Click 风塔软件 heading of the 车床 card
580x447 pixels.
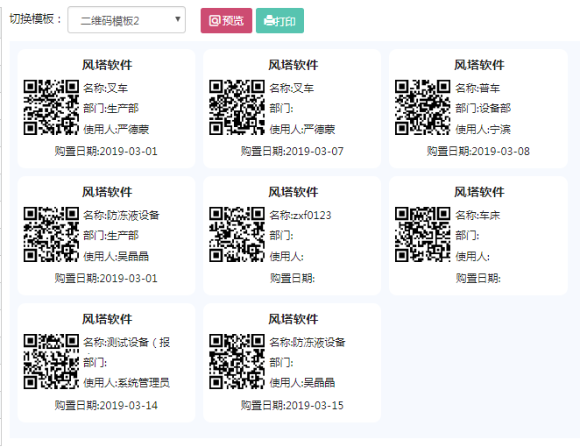click(479, 192)
